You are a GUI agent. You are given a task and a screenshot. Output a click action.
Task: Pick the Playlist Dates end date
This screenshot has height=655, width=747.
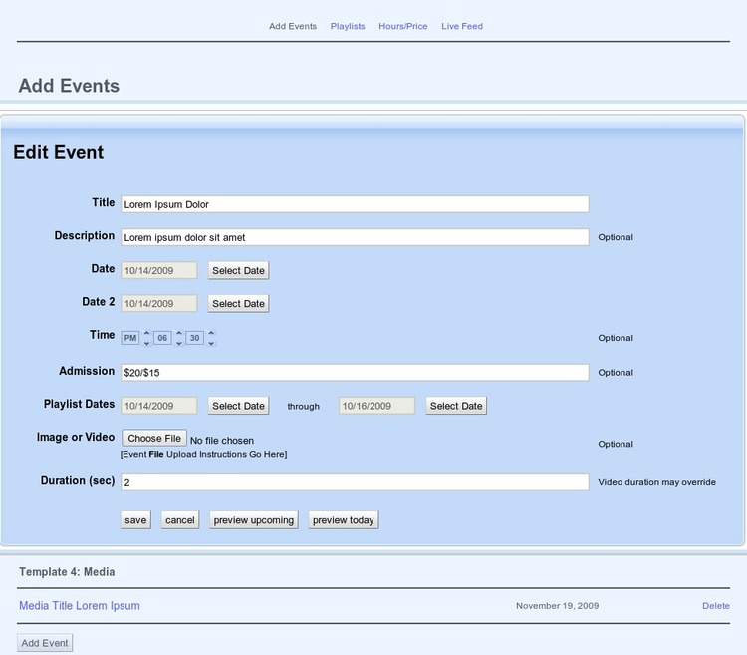456,406
